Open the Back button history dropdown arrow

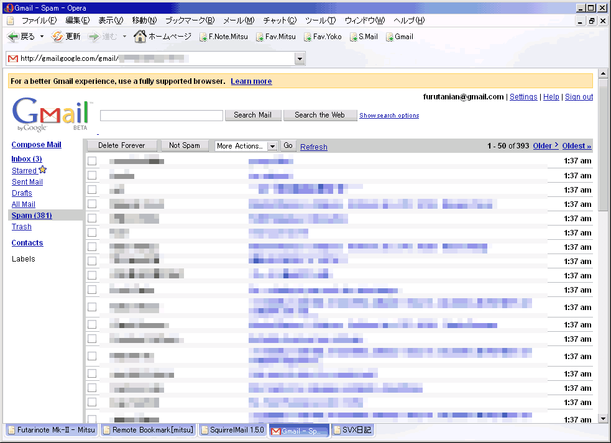point(42,37)
